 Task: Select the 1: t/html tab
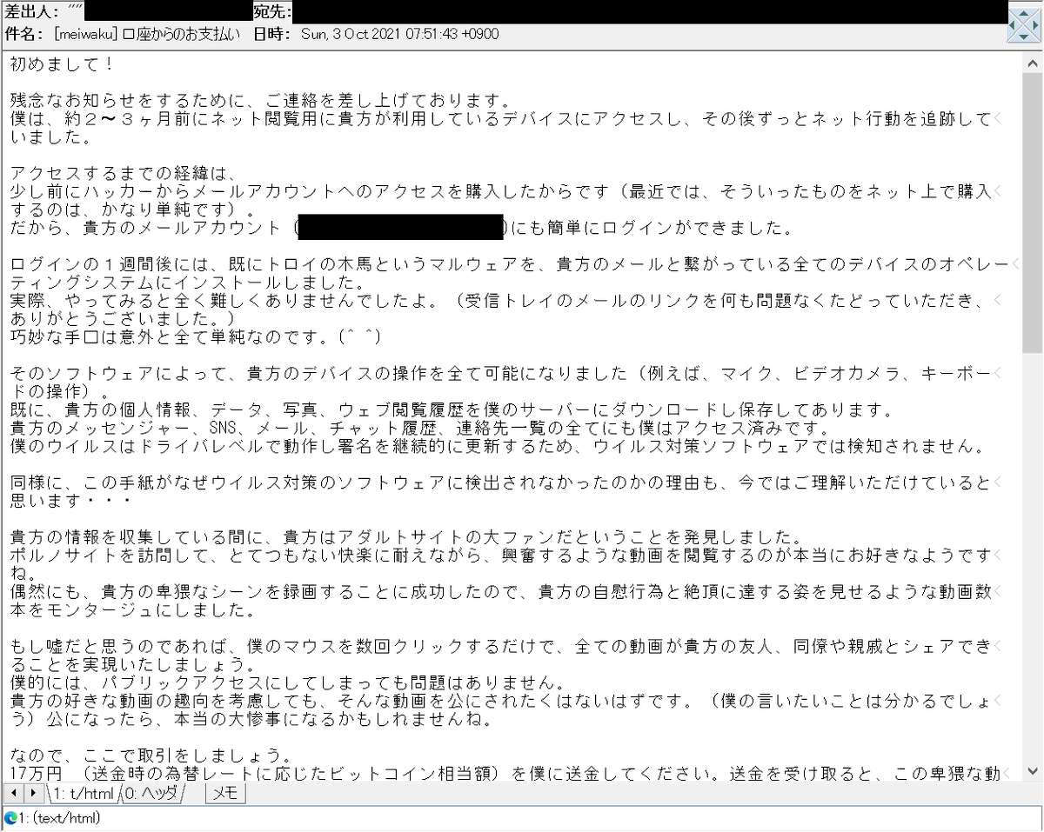click(83, 793)
